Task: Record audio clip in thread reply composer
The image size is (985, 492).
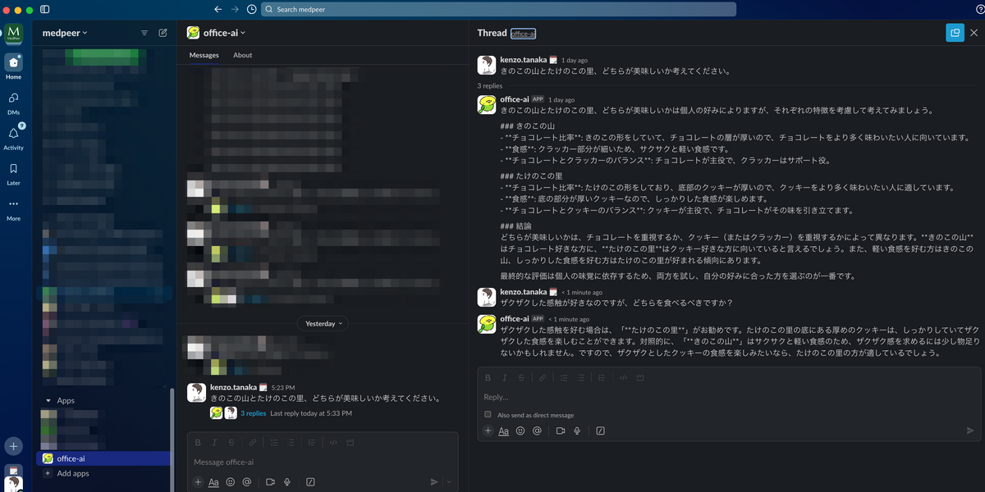Action: pos(577,430)
